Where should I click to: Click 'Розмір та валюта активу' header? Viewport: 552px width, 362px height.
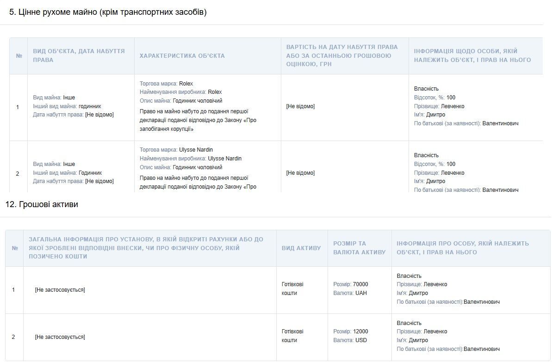(359, 248)
